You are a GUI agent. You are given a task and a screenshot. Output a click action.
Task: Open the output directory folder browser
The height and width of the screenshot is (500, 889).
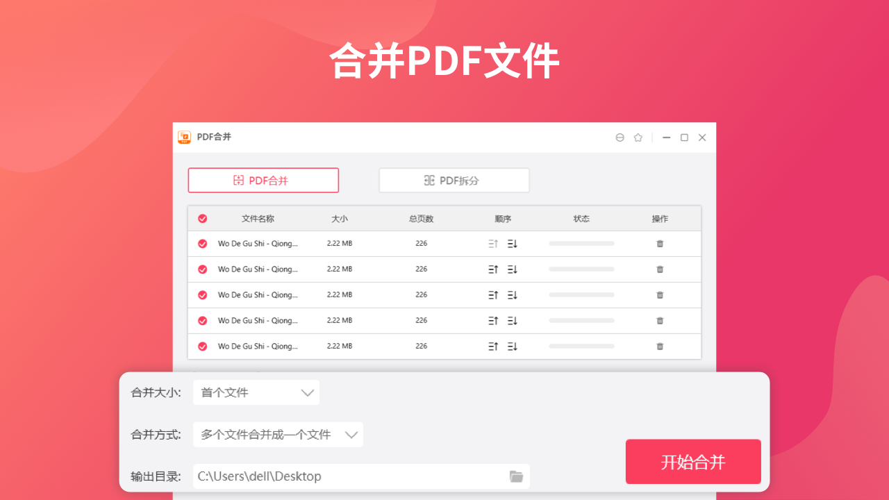pos(516,476)
